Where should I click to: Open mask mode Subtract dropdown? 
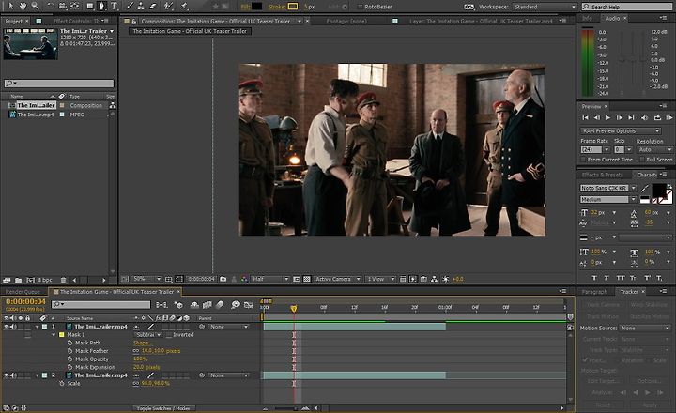(x=148, y=334)
